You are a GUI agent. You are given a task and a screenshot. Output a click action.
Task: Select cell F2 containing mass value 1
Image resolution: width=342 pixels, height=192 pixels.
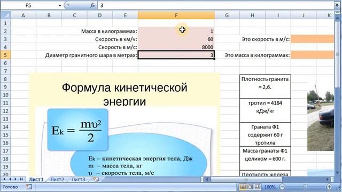click(x=176, y=31)
